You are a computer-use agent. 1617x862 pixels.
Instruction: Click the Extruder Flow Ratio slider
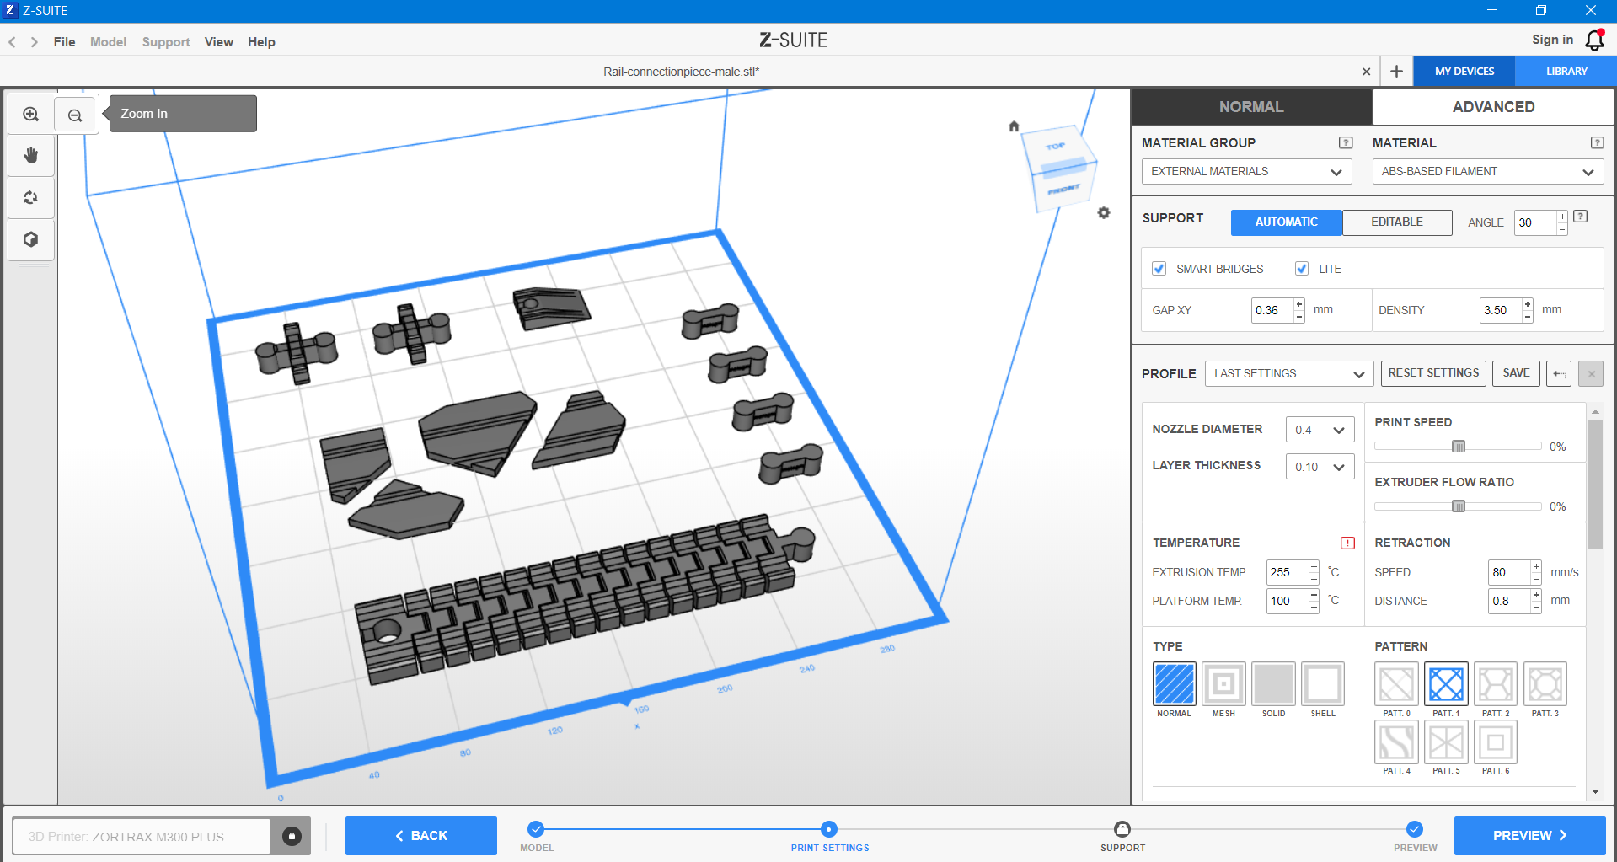point(1458,506)
